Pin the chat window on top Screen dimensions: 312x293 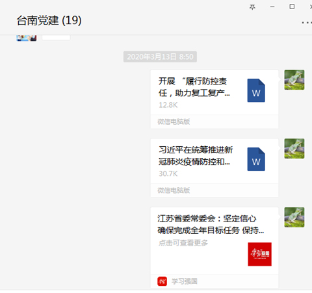coord(252,7)
